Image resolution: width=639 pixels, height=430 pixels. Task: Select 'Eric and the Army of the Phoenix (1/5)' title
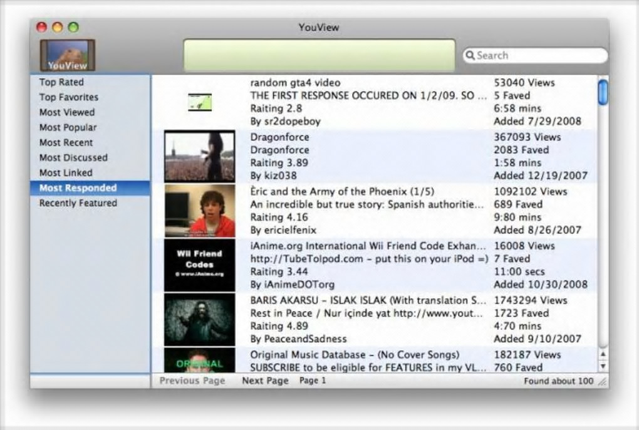point(342,192)
